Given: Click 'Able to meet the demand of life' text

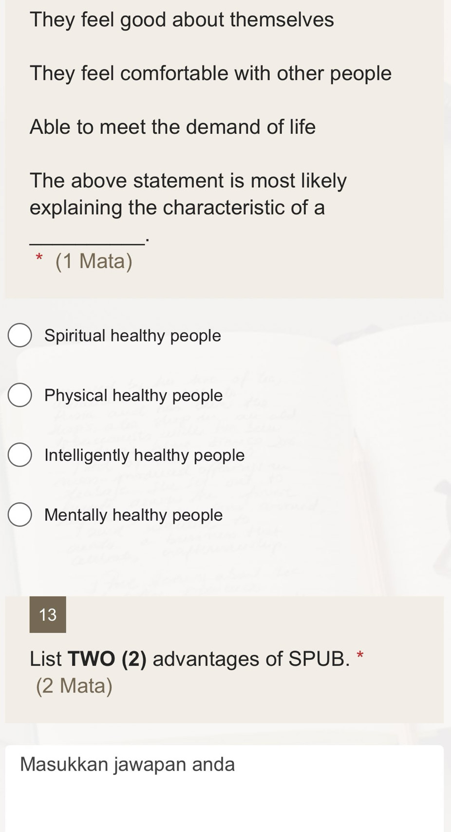Looking at the screenshot, I should coord(172,127).
